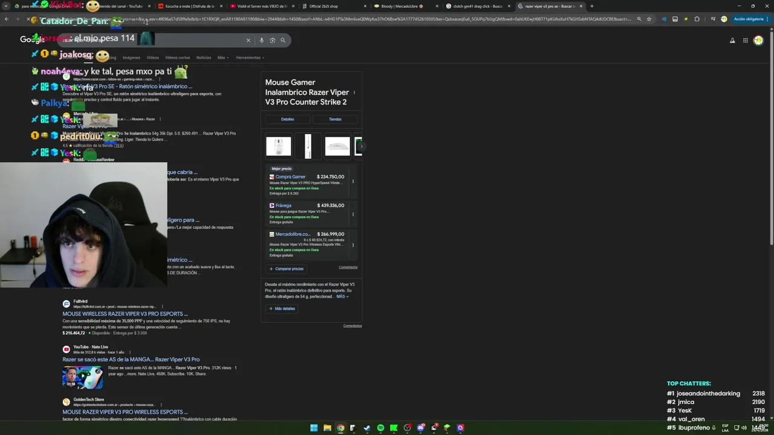
Task: Submit search with magnifying glass icon
Action: pyautogui.click(x=282, y=40)
